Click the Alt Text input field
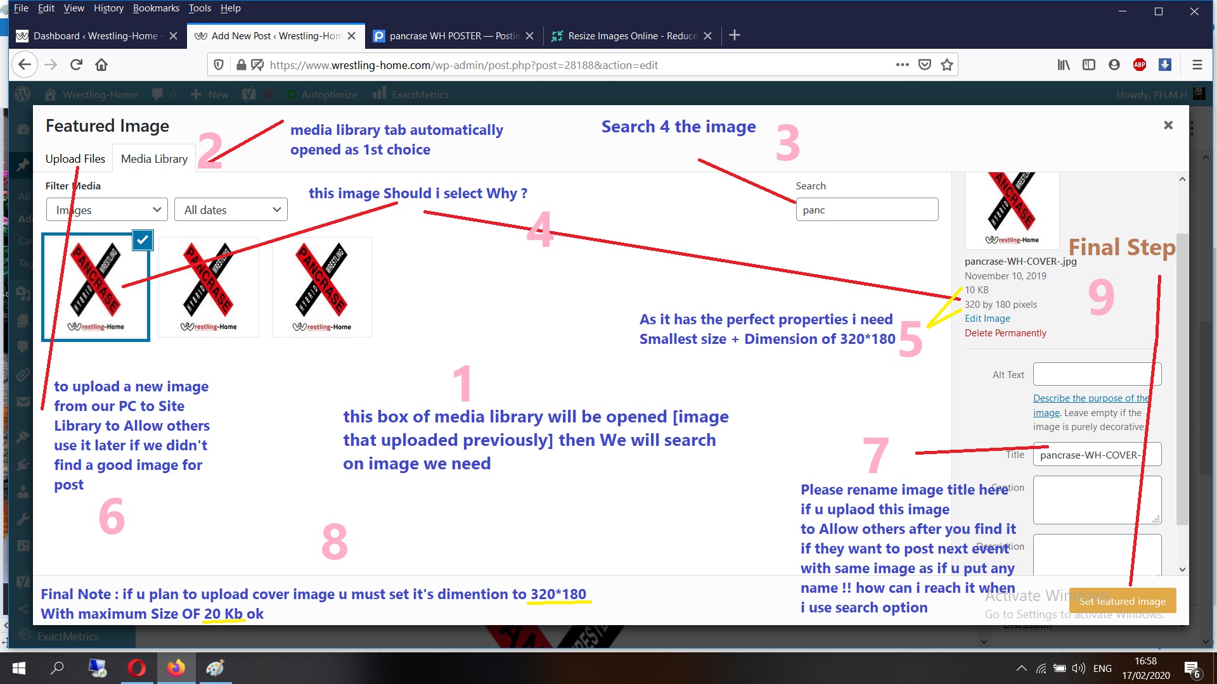Image resolution: width=1217 pixels, height=684 pixels. 1097,374
